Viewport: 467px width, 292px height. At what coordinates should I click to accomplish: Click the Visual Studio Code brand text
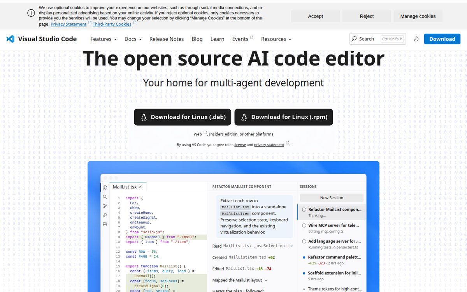pyautogui.click(x=47, y=39)
